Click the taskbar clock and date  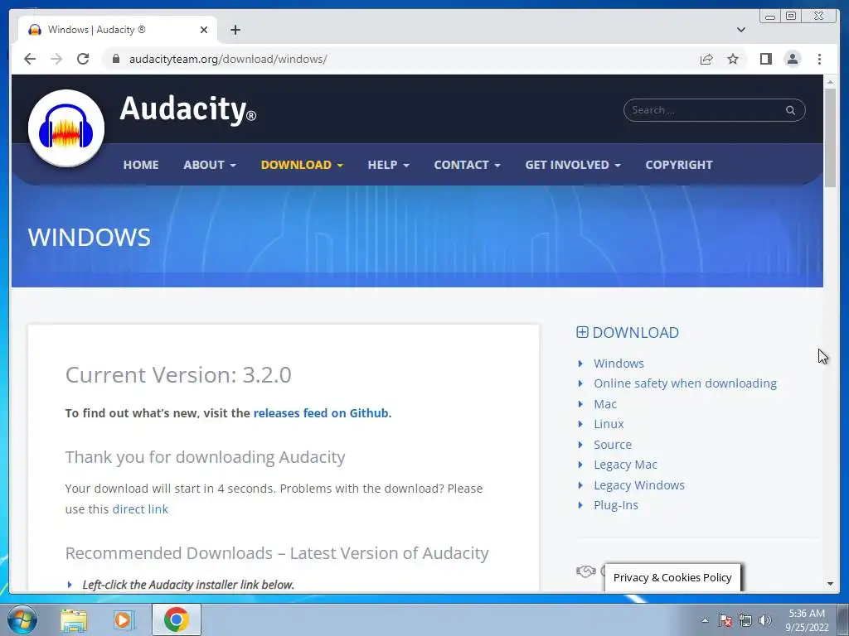807,620
